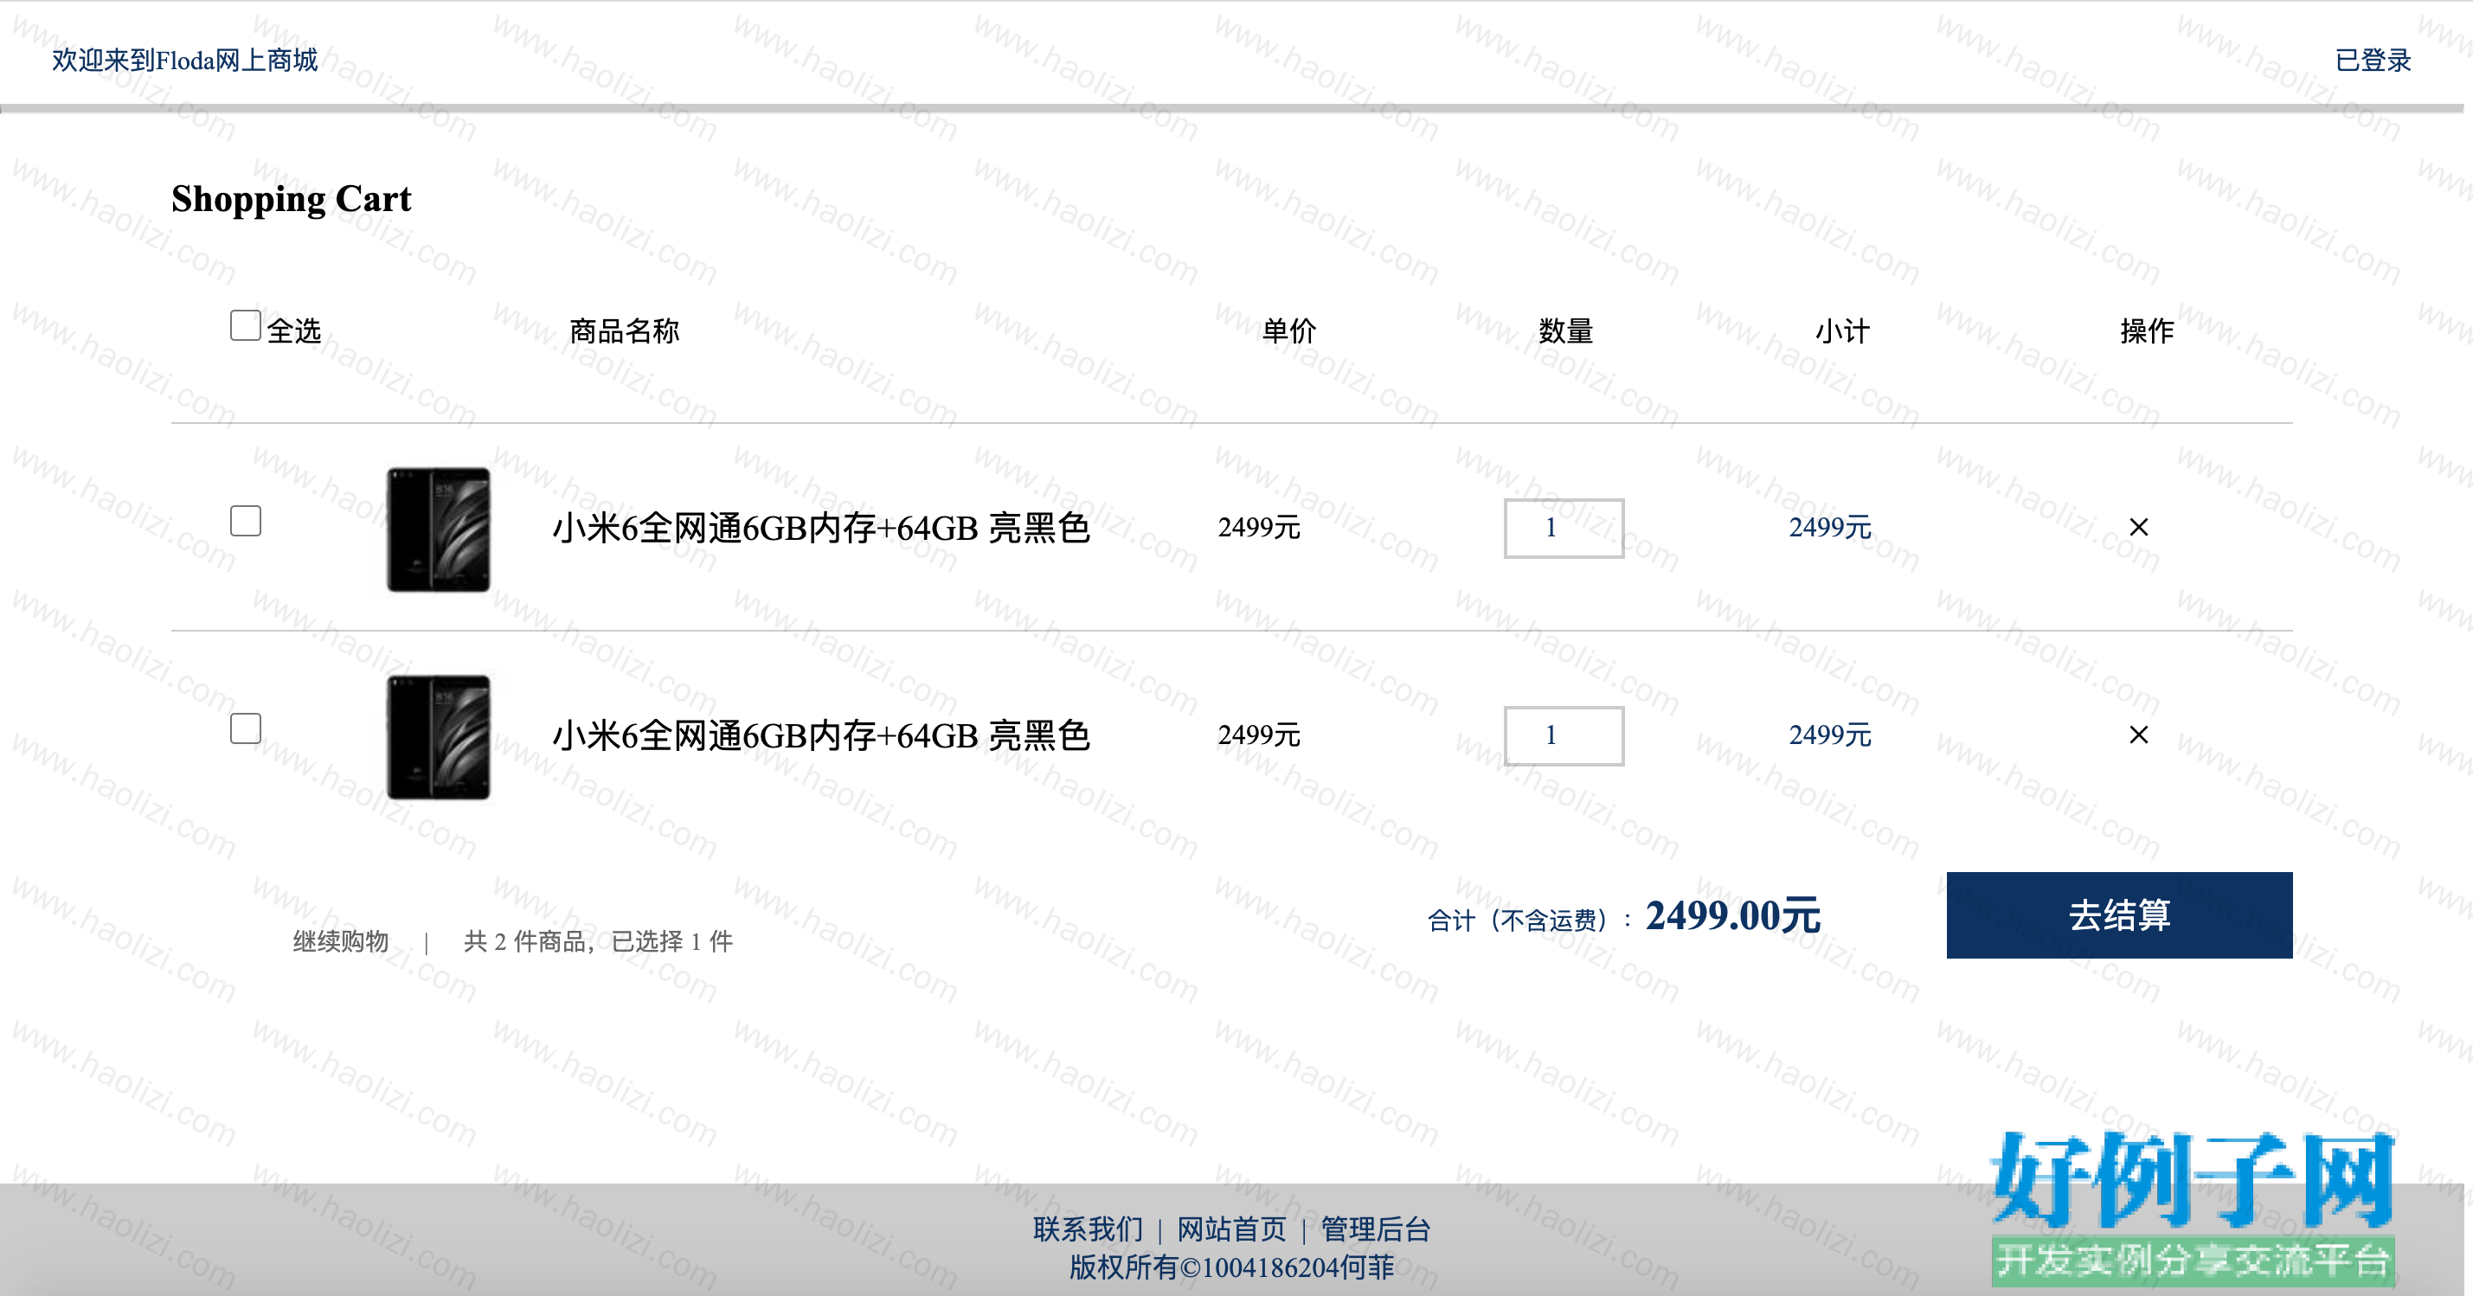This screenshot has width=2473, height=1296.
Task: Click the 已登录 status in the header
Action: coord(2373,61)
